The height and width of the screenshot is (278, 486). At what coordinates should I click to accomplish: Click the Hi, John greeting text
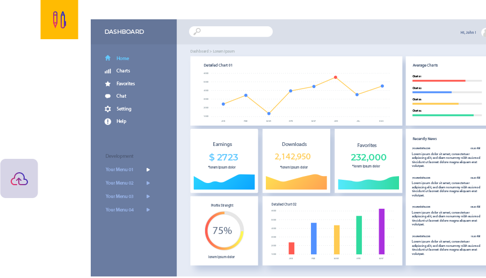(468, 32)
